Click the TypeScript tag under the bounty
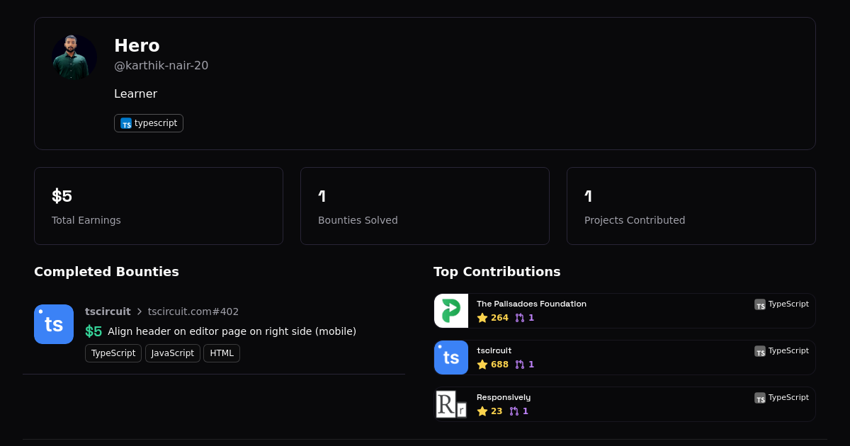This screenshot has height=446, width=850. [113, 353]
